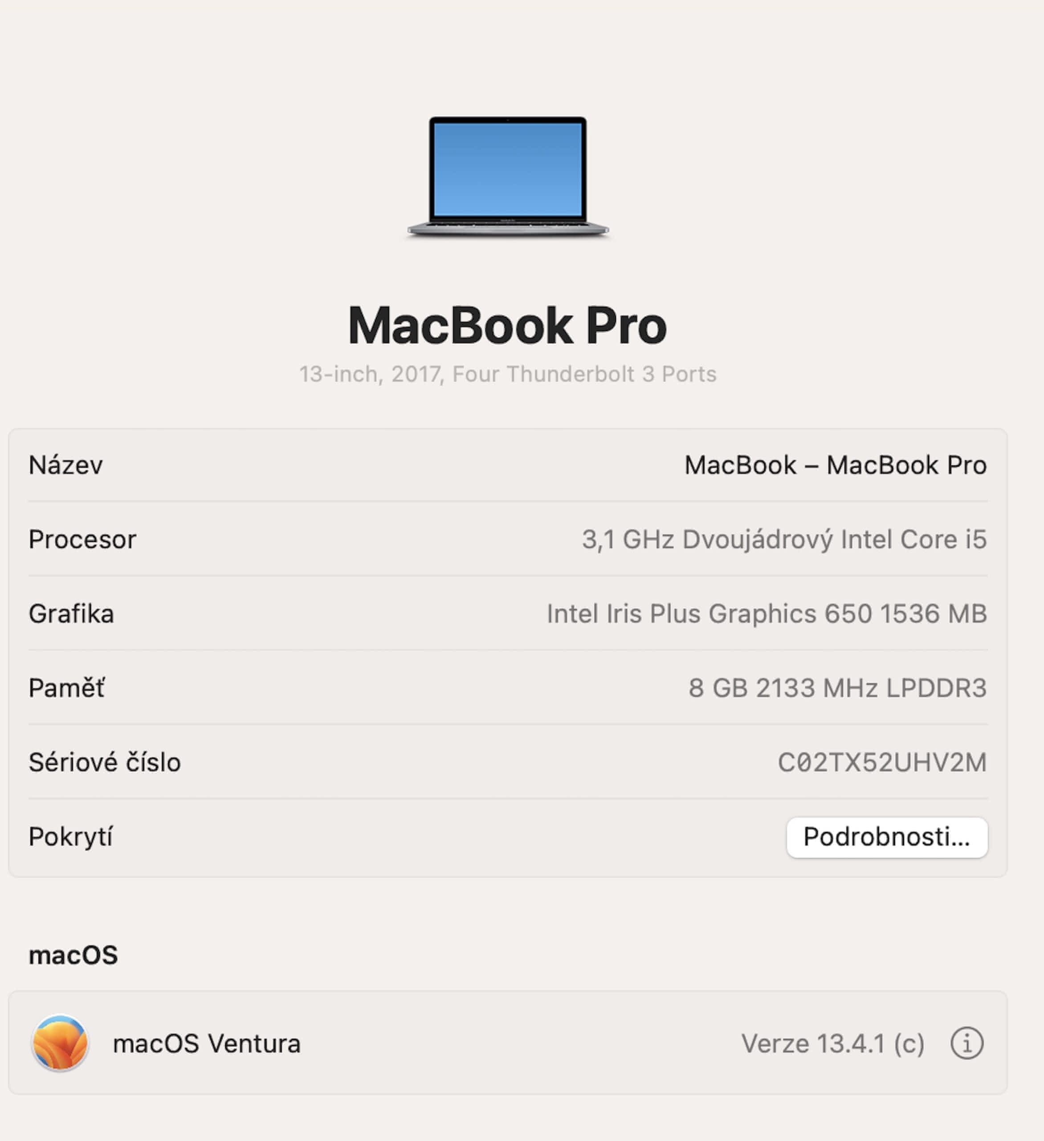The width and height of the screenshot is (1044, 1141).
Task: Click the macOS Ventura version info icon
Action: (x=967, y=1043)
